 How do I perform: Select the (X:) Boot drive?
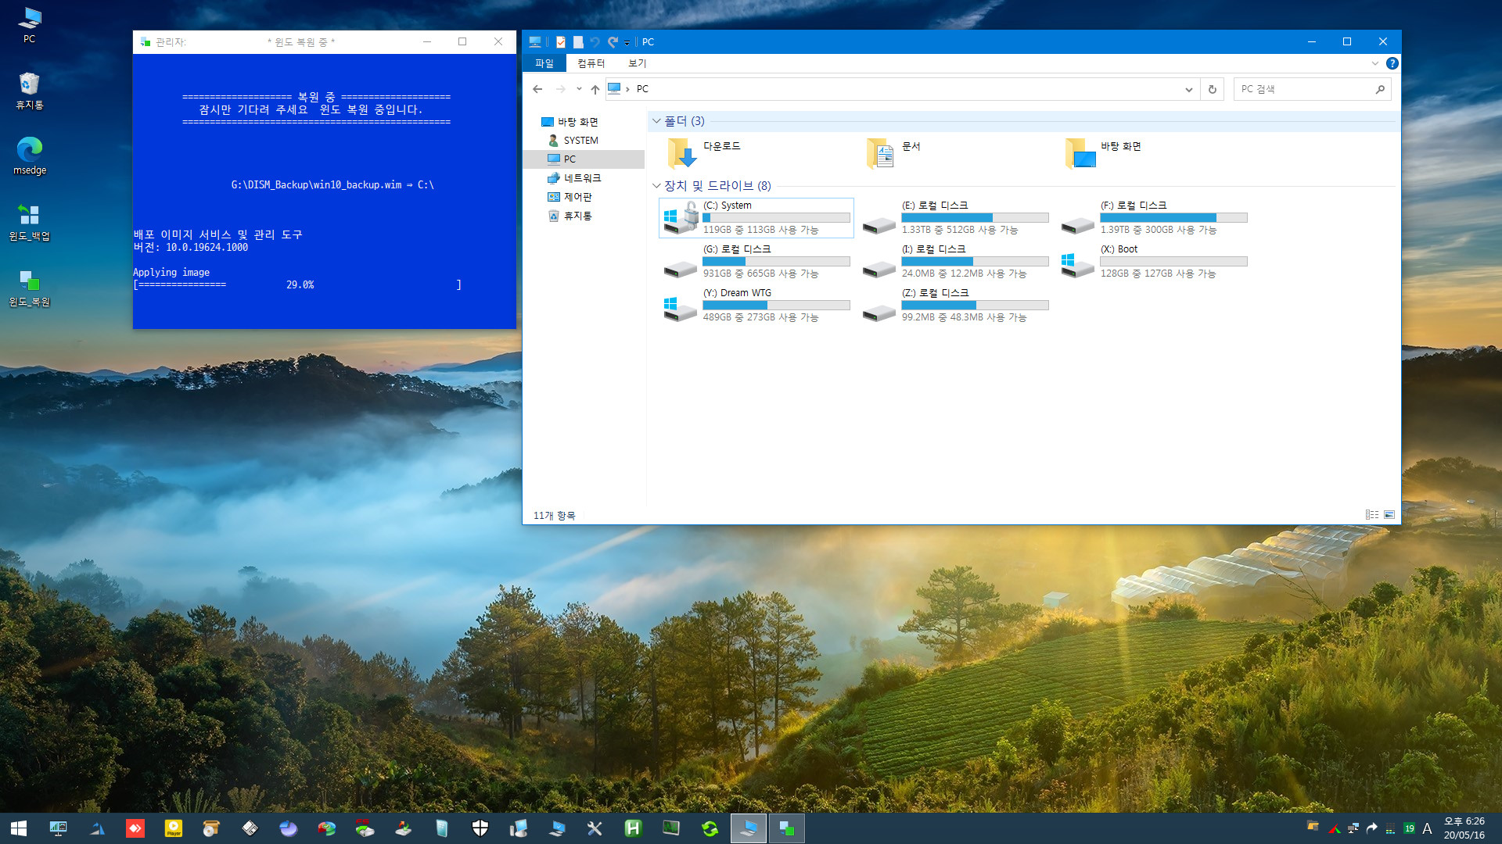(1154, 261)
